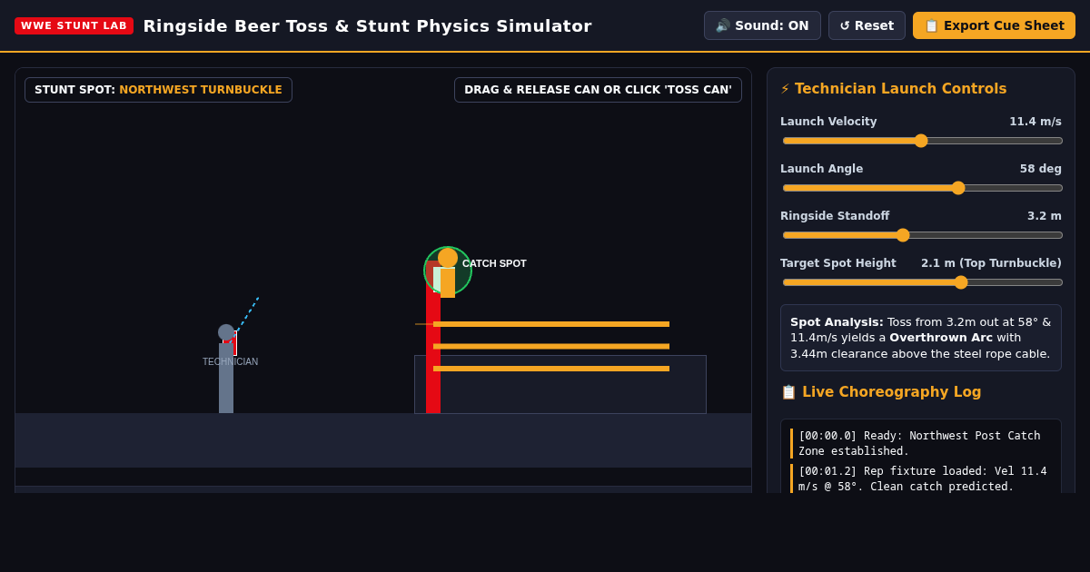Click the Launch Angle label
Viewport: 1090px width, 572px height.
[x=821, y=169]
